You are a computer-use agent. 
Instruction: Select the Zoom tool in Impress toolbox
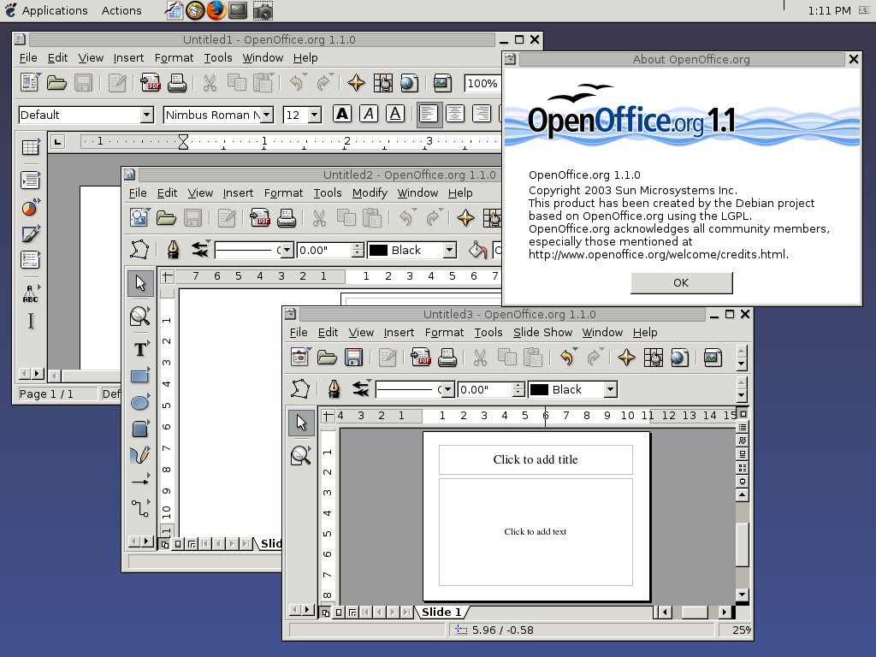(301, 456)
